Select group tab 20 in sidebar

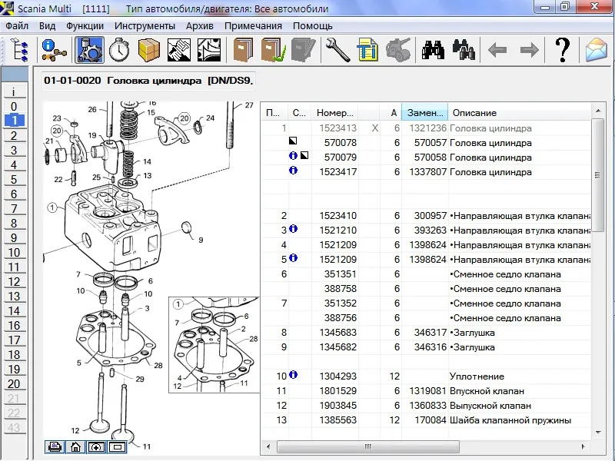[15, 383]
